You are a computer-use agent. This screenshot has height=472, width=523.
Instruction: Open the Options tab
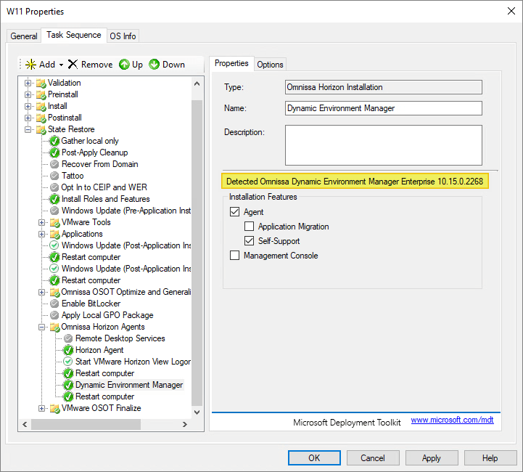(x=270, y=65)
